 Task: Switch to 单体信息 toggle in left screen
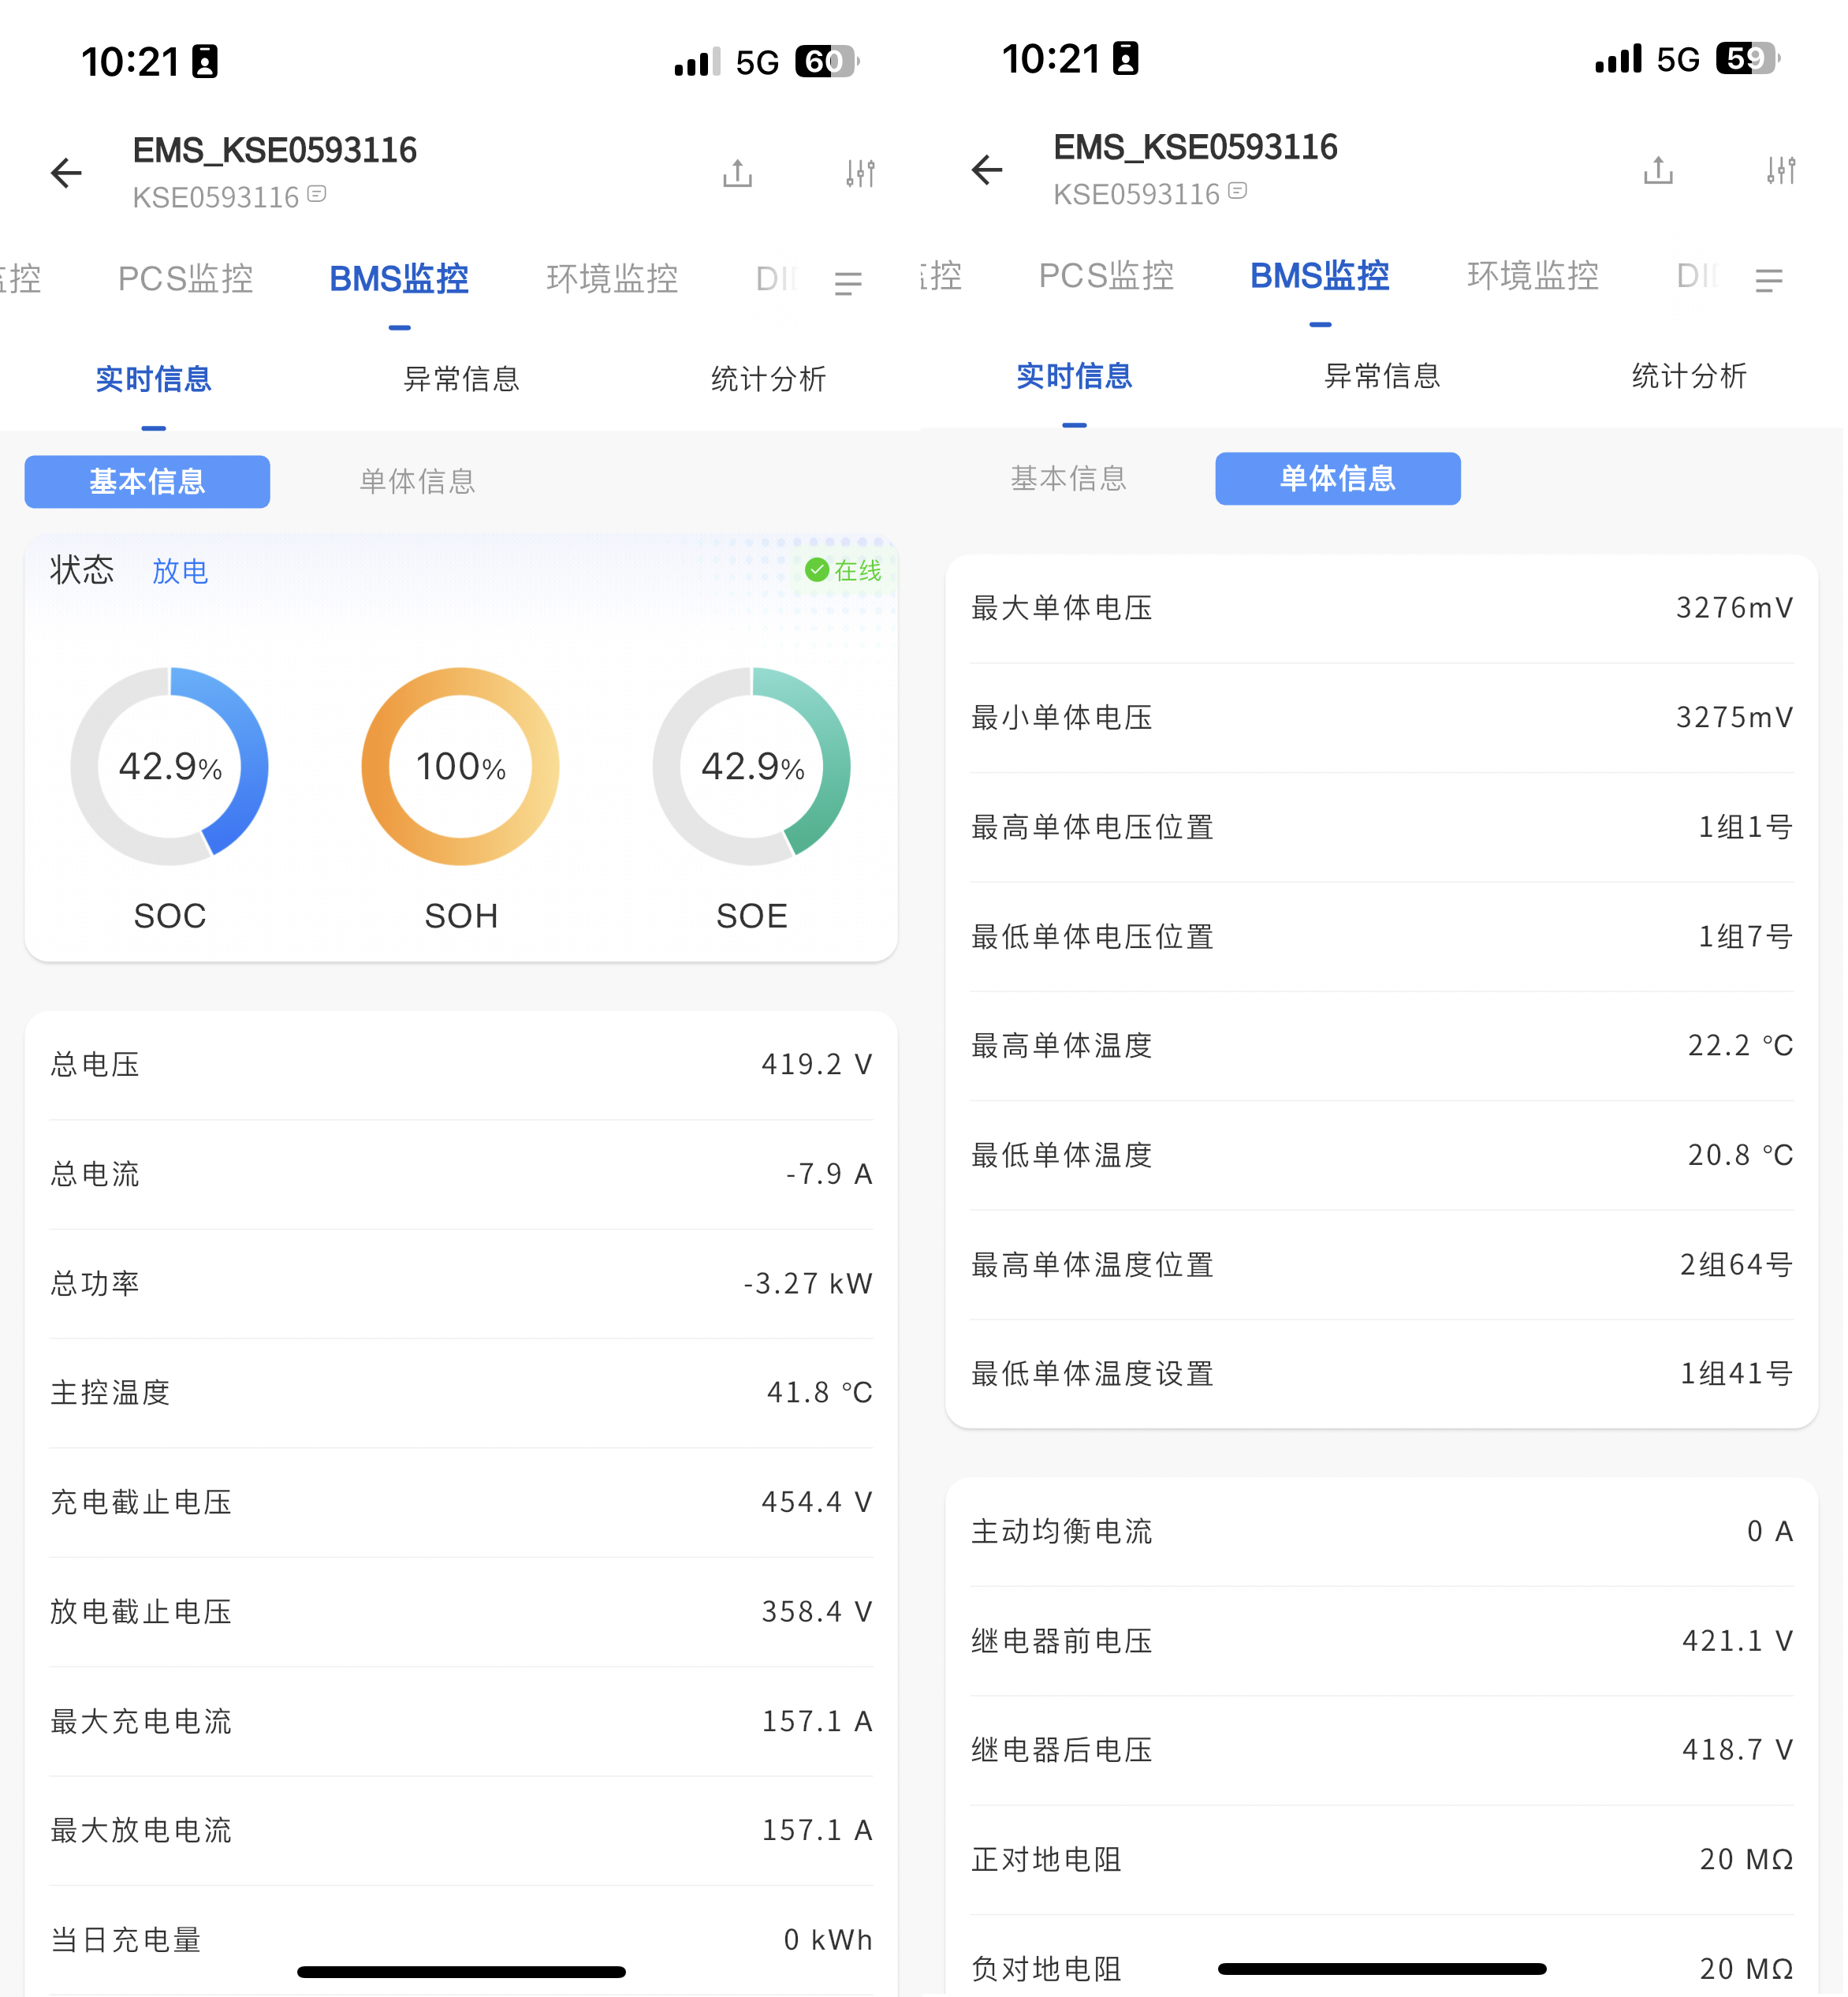(x=417, y=481)
